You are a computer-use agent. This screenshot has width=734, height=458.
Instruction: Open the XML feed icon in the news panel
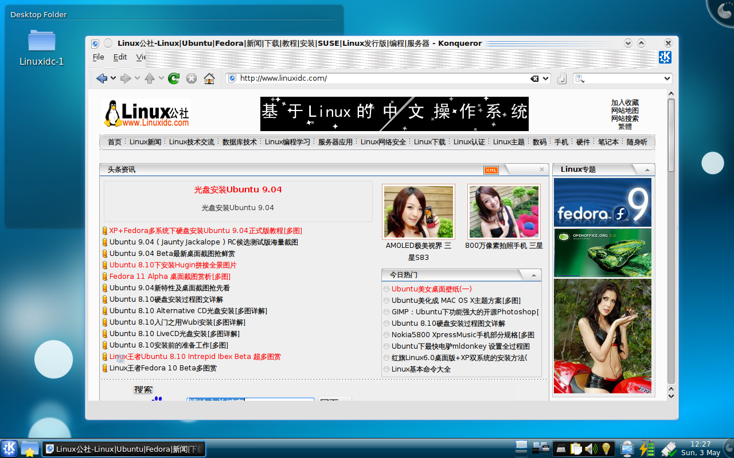[x=491, y=170]
